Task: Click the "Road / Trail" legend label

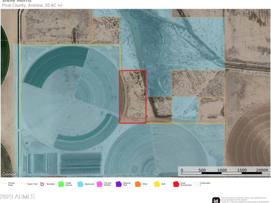Action: 32,184
